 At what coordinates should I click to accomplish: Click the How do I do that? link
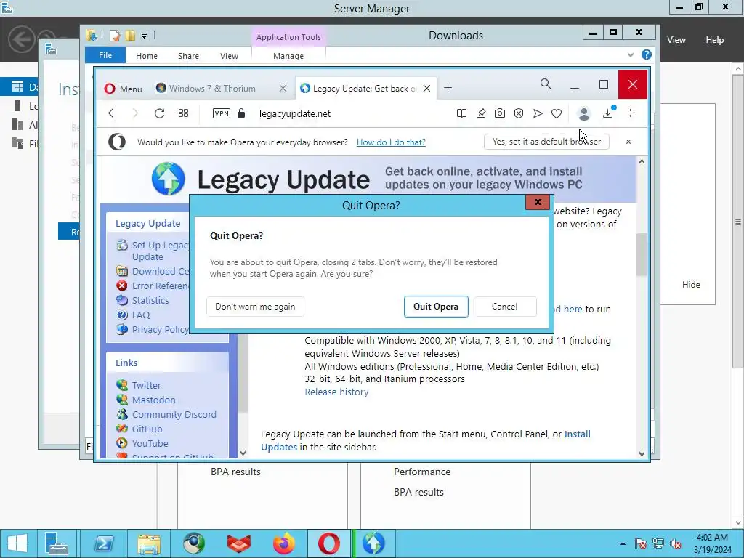click(391, 142)
